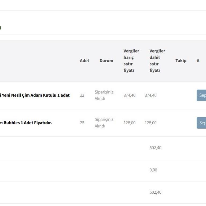This screenshot has width=206, height=206.
Task: Click quantity 25 in the second row
Action: [82, 123]
